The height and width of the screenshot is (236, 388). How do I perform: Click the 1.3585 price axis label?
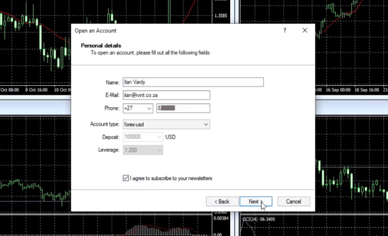(x=221, y=15)
